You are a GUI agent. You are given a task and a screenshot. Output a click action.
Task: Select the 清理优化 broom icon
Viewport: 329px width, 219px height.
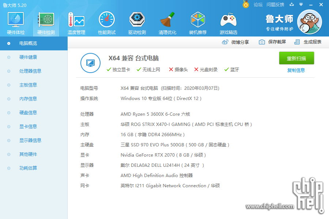pos(167,23)
